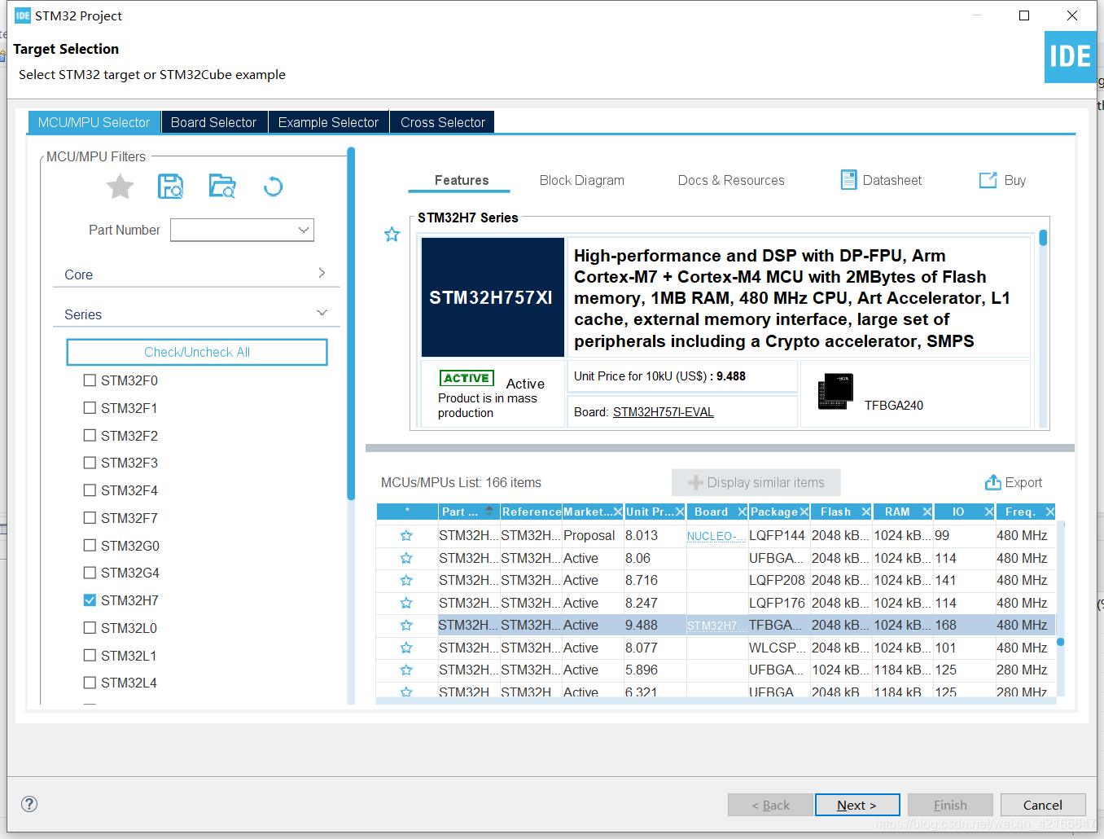Remove the Freq. column
This screenshot has height=839, width=1104.
(1049, 512)
